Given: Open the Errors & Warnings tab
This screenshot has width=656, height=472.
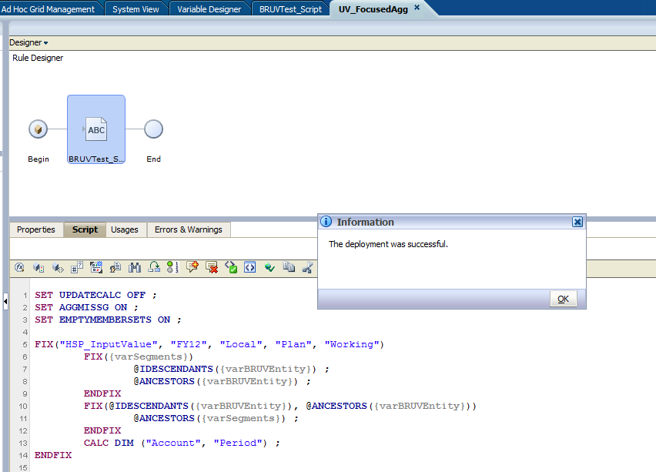Looking at the screenshot, I should tap(189, 229).
